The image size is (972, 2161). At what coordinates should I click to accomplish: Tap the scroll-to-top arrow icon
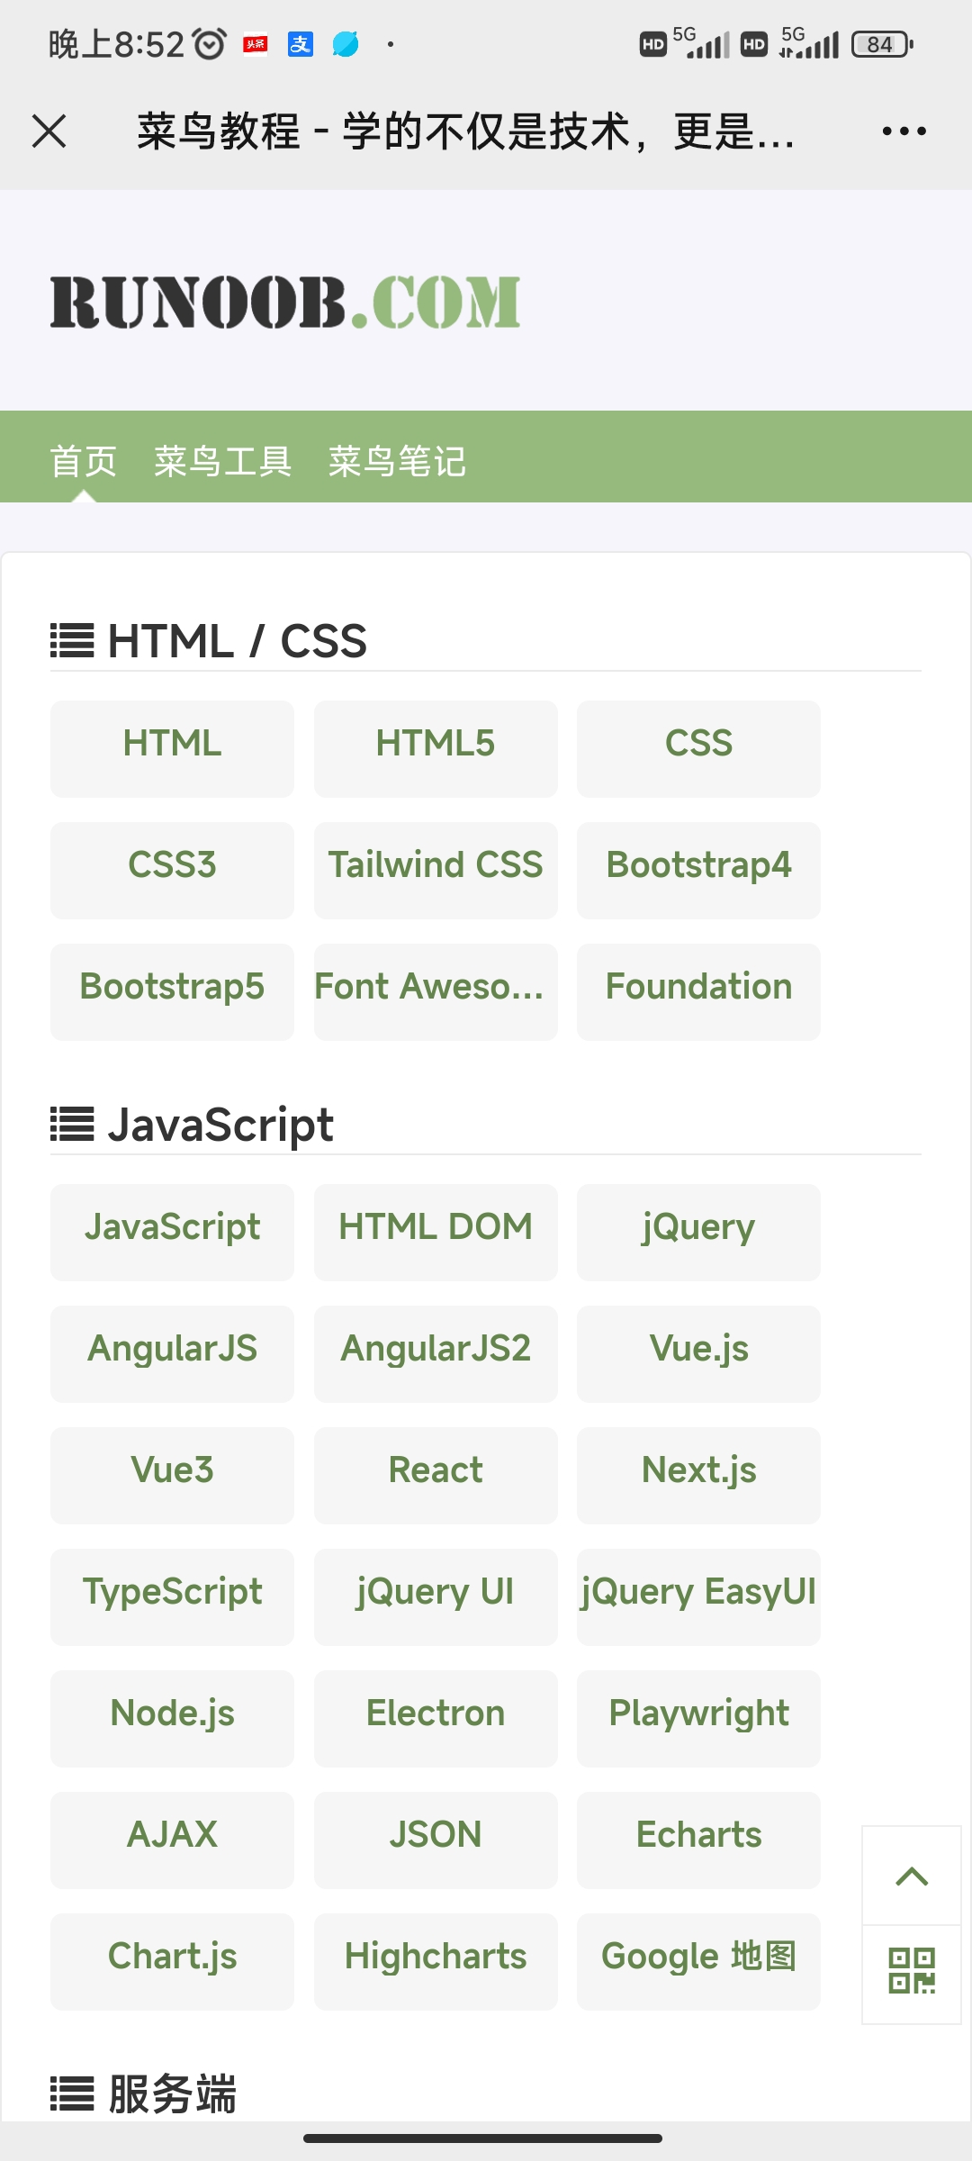(911, 1876)
